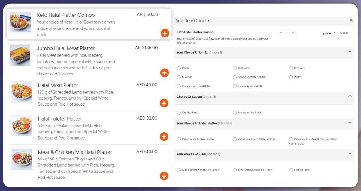Collapse the Your Choice Of Drink section
The width and height of the screenshot is (361, 191).
[x=350, y=52]
